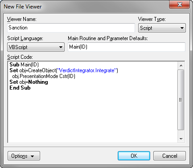Image resolution: width=193 pixels, height=168 pixels.
Task: Click the Script Language dropdown arrow icon
Action: (x=61, y=47)
